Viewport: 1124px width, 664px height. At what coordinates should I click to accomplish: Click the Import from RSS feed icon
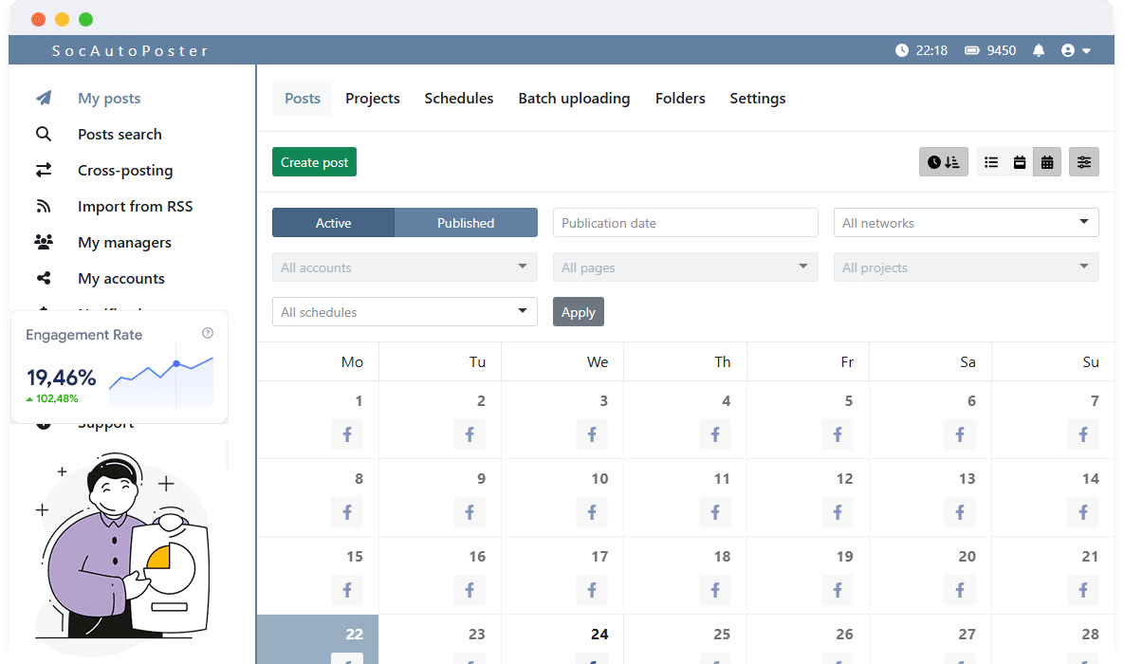[x=44, y=206]
